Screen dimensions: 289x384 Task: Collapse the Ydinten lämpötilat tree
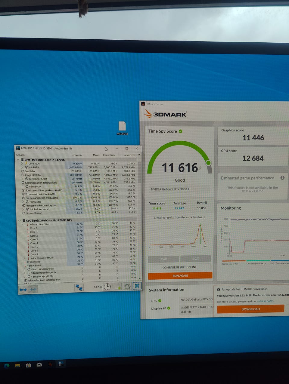pos(24,224)
